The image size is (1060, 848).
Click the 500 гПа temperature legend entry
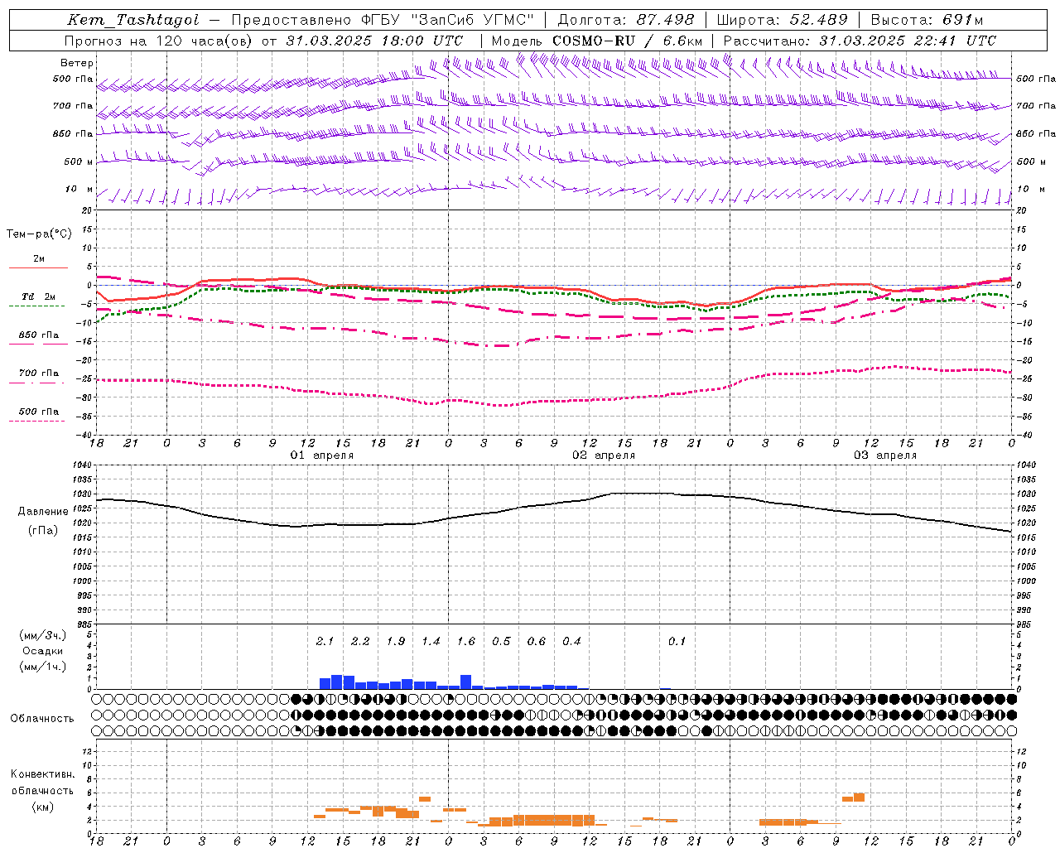39,412
